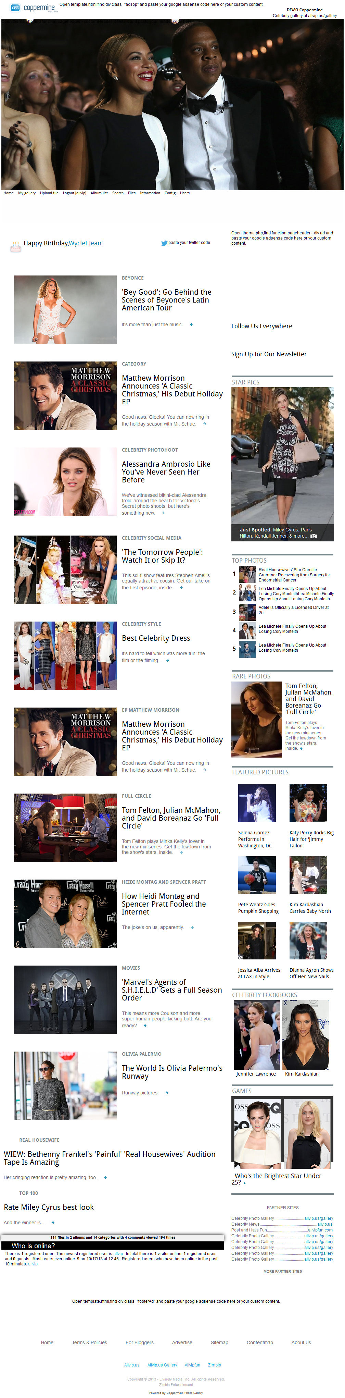Open The World Is Olivia Palermo's Runway headline

pos(172,1072)
